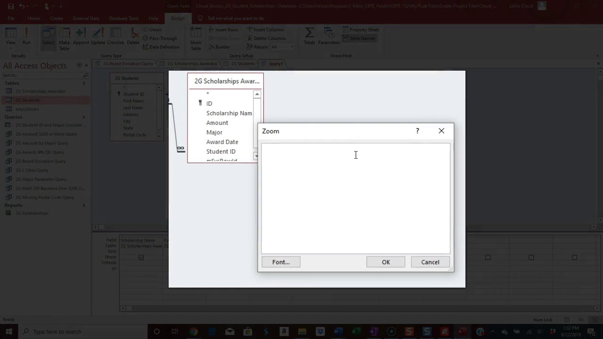Click the Show Table icon
Screen dimensions: 603x339
click(196, 39)
